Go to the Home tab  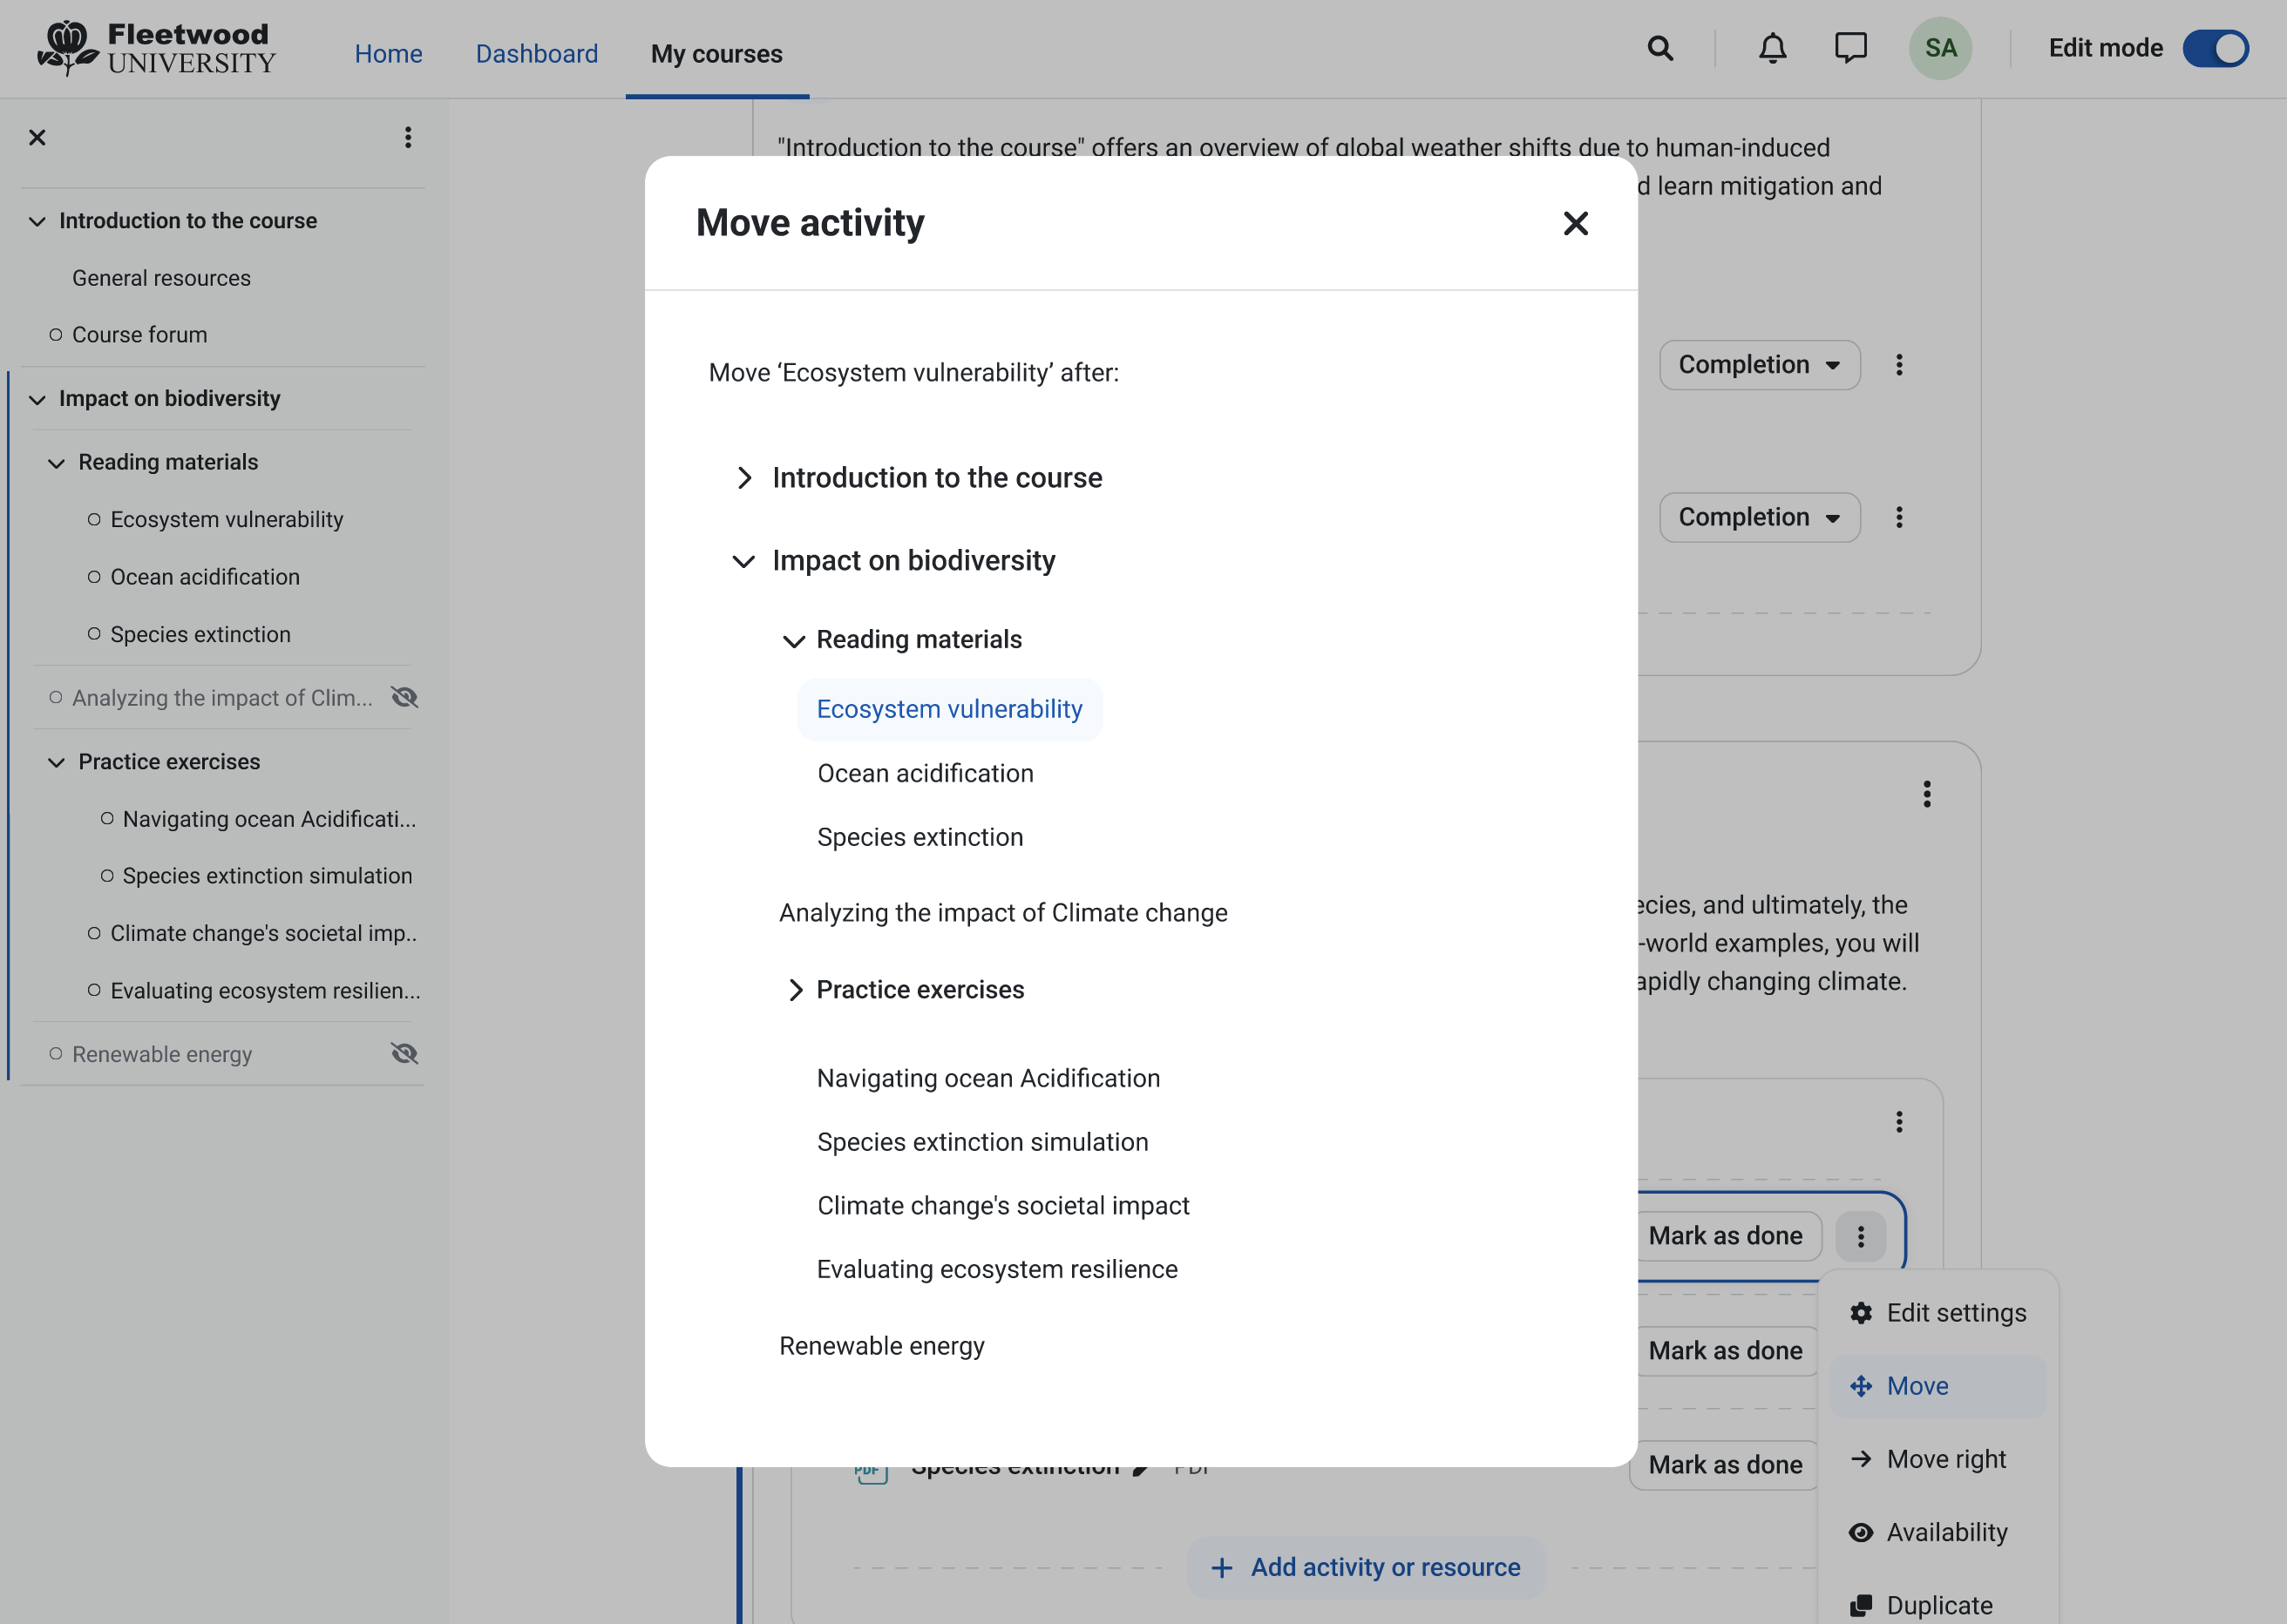point(388,54)
